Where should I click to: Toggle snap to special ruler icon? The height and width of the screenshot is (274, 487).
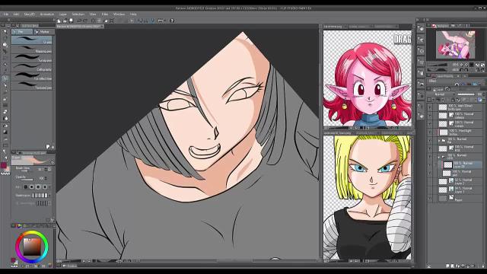click(146, 21)
